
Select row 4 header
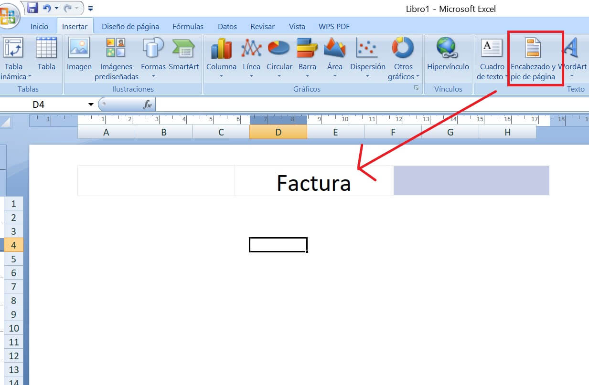[13, 245]
